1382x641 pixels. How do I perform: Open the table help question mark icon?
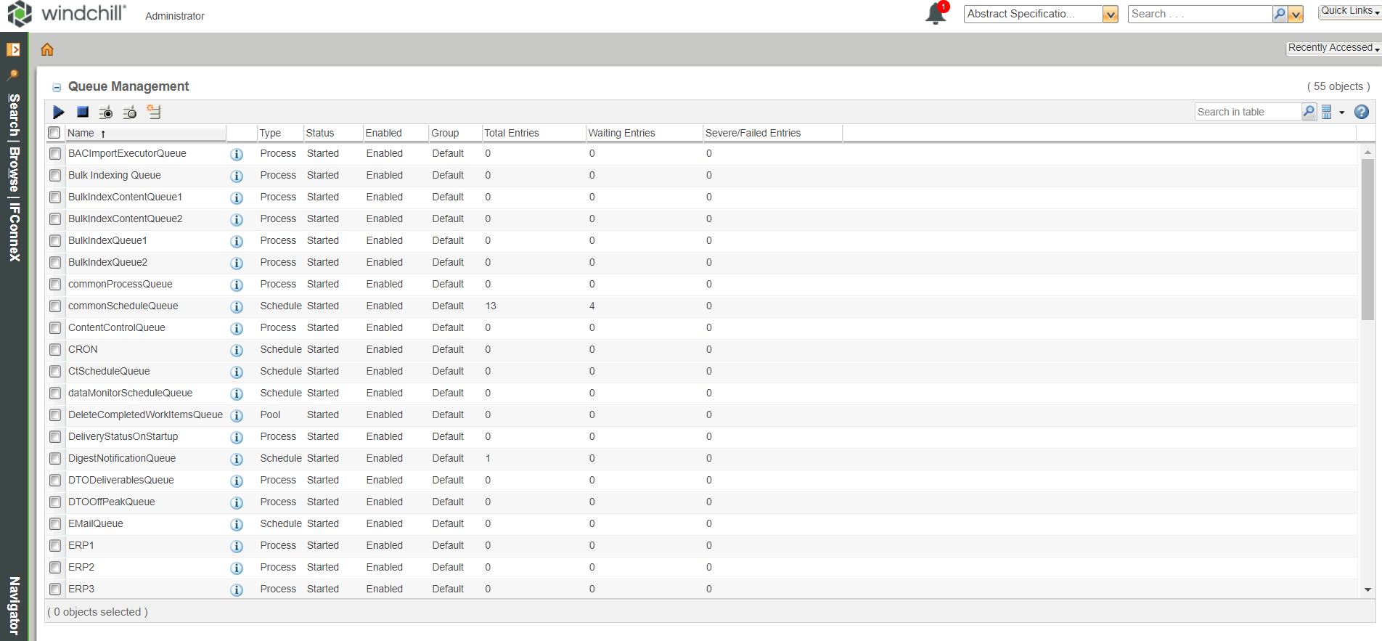point(1362,112)
